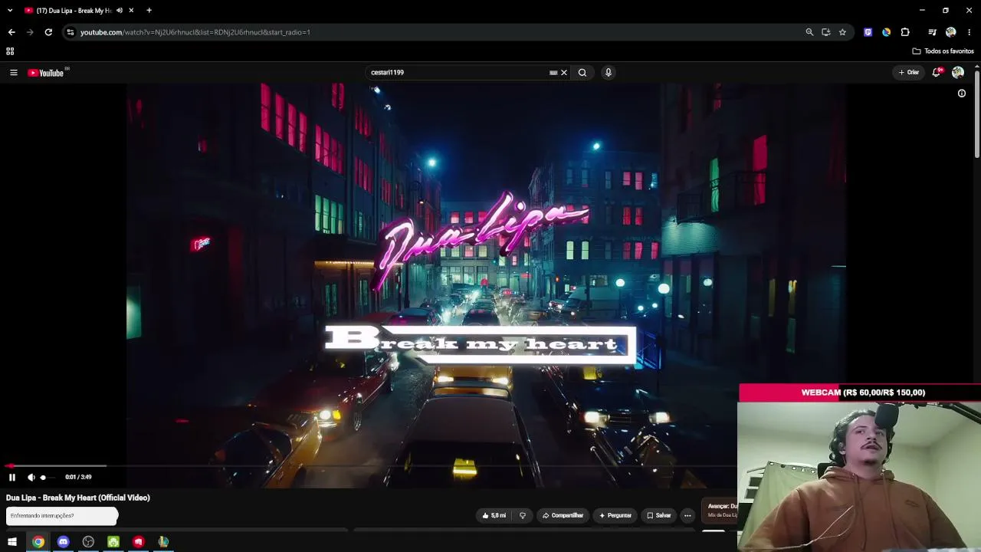This screenshot has height=552, width=981.
Task: Mute the video with the speaker icon
Action: click(x=31, y=477)
